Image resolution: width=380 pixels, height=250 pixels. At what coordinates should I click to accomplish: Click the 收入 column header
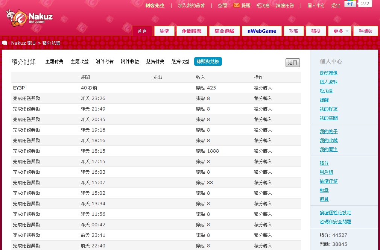click(201, 77)
